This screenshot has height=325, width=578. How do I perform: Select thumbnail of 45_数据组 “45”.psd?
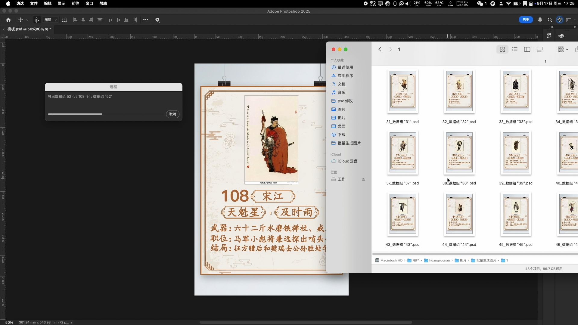click(x=516, y=214)
